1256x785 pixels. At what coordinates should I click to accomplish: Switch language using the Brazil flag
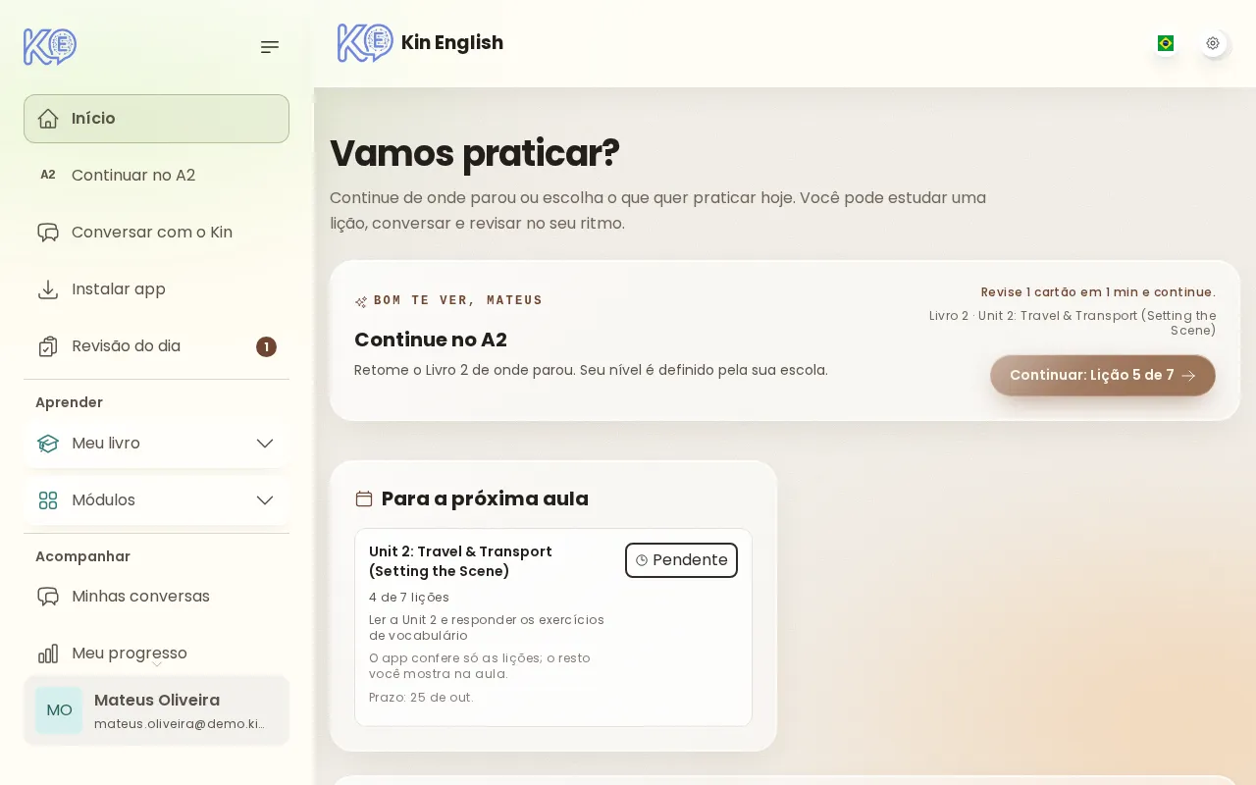pos(1166,43)
